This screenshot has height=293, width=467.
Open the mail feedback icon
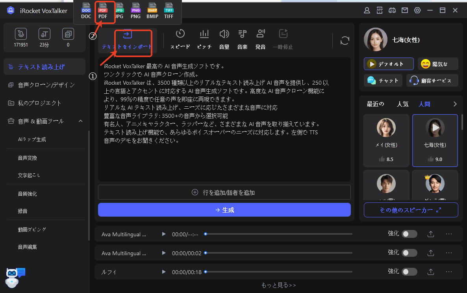(x=405, y=10)
